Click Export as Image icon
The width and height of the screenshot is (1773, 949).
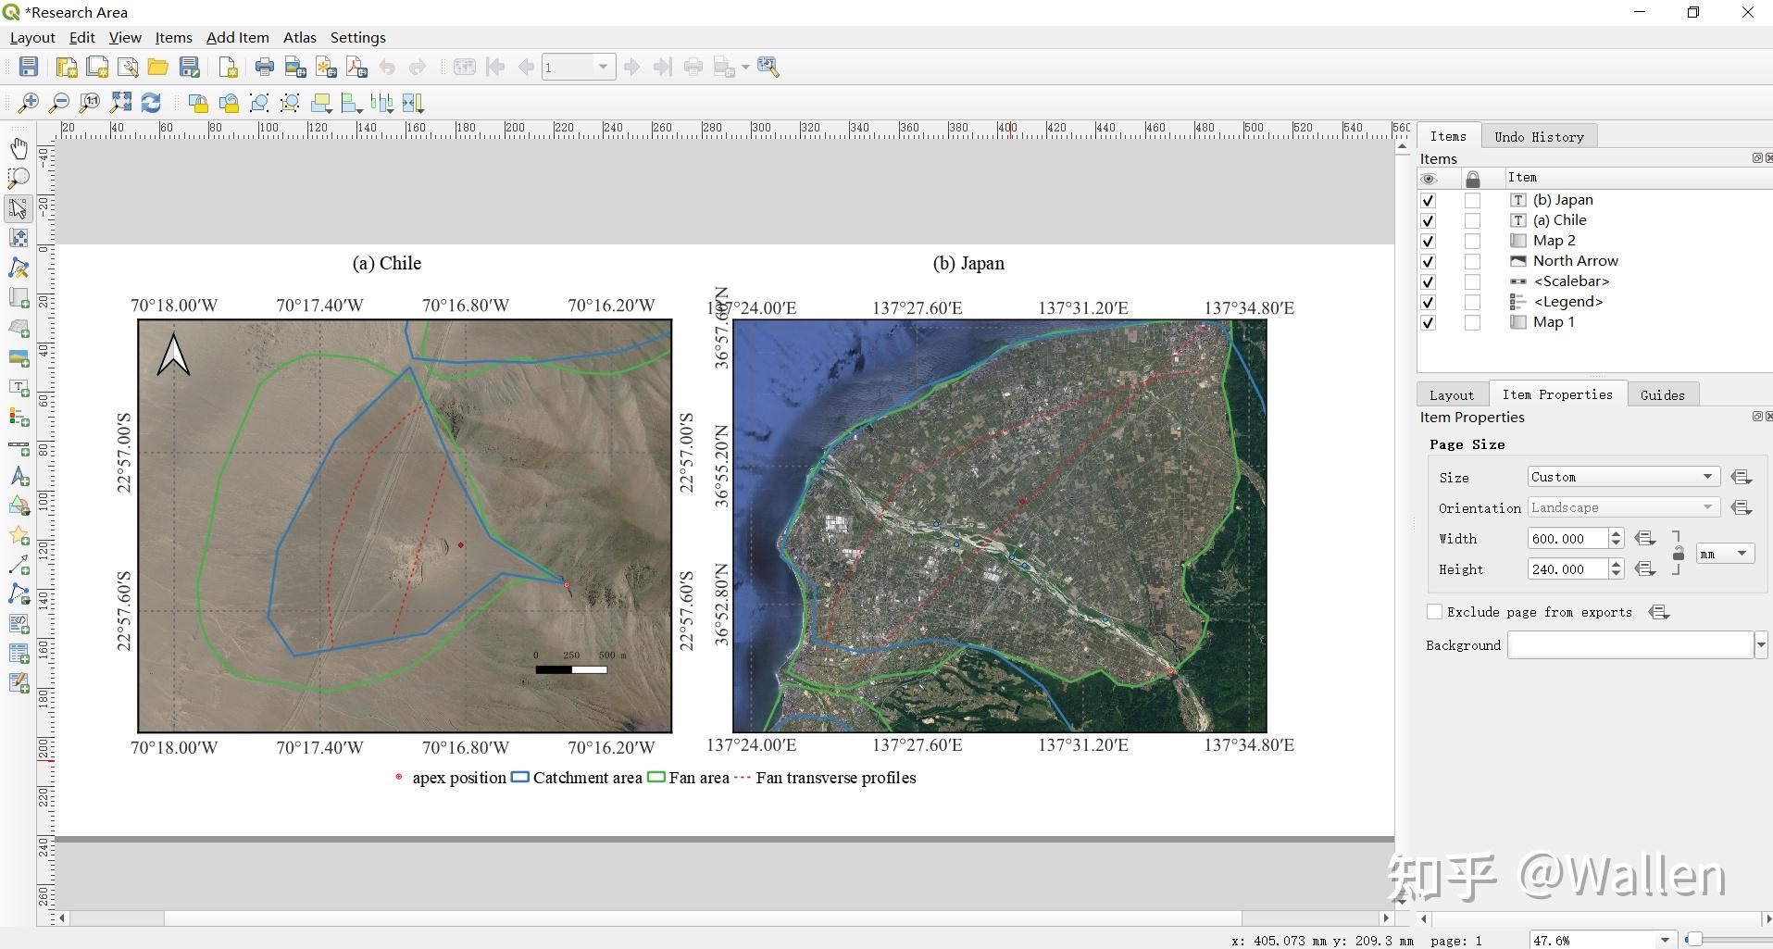(295, 67)
